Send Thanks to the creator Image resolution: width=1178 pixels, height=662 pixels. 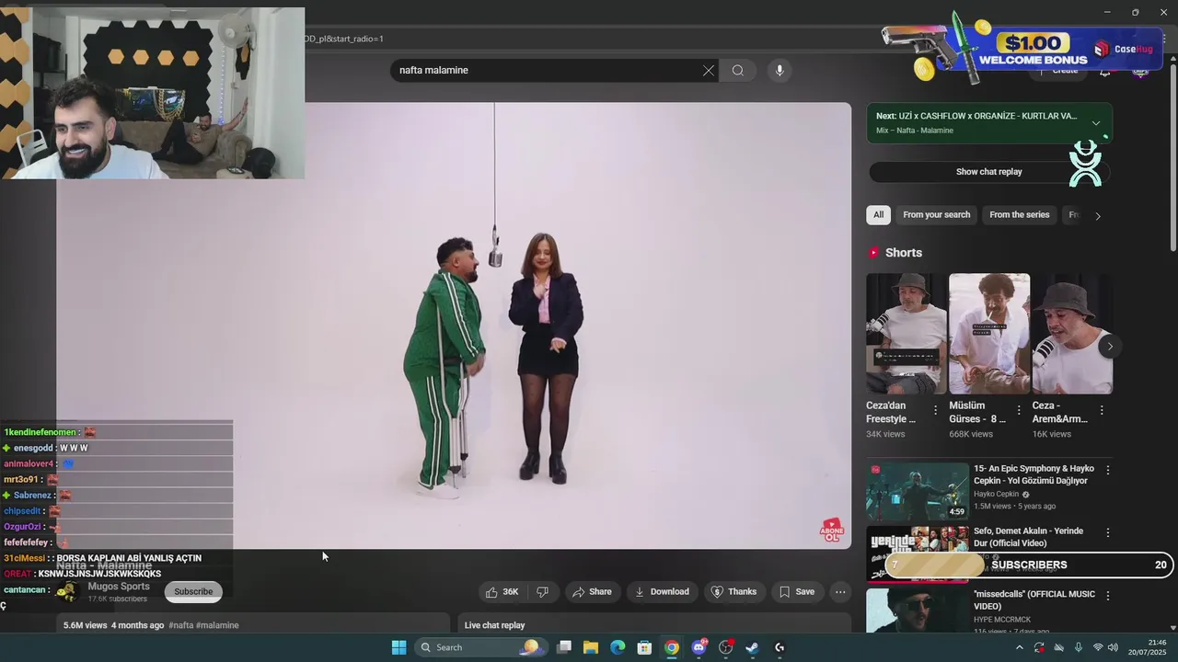point(733,592)
